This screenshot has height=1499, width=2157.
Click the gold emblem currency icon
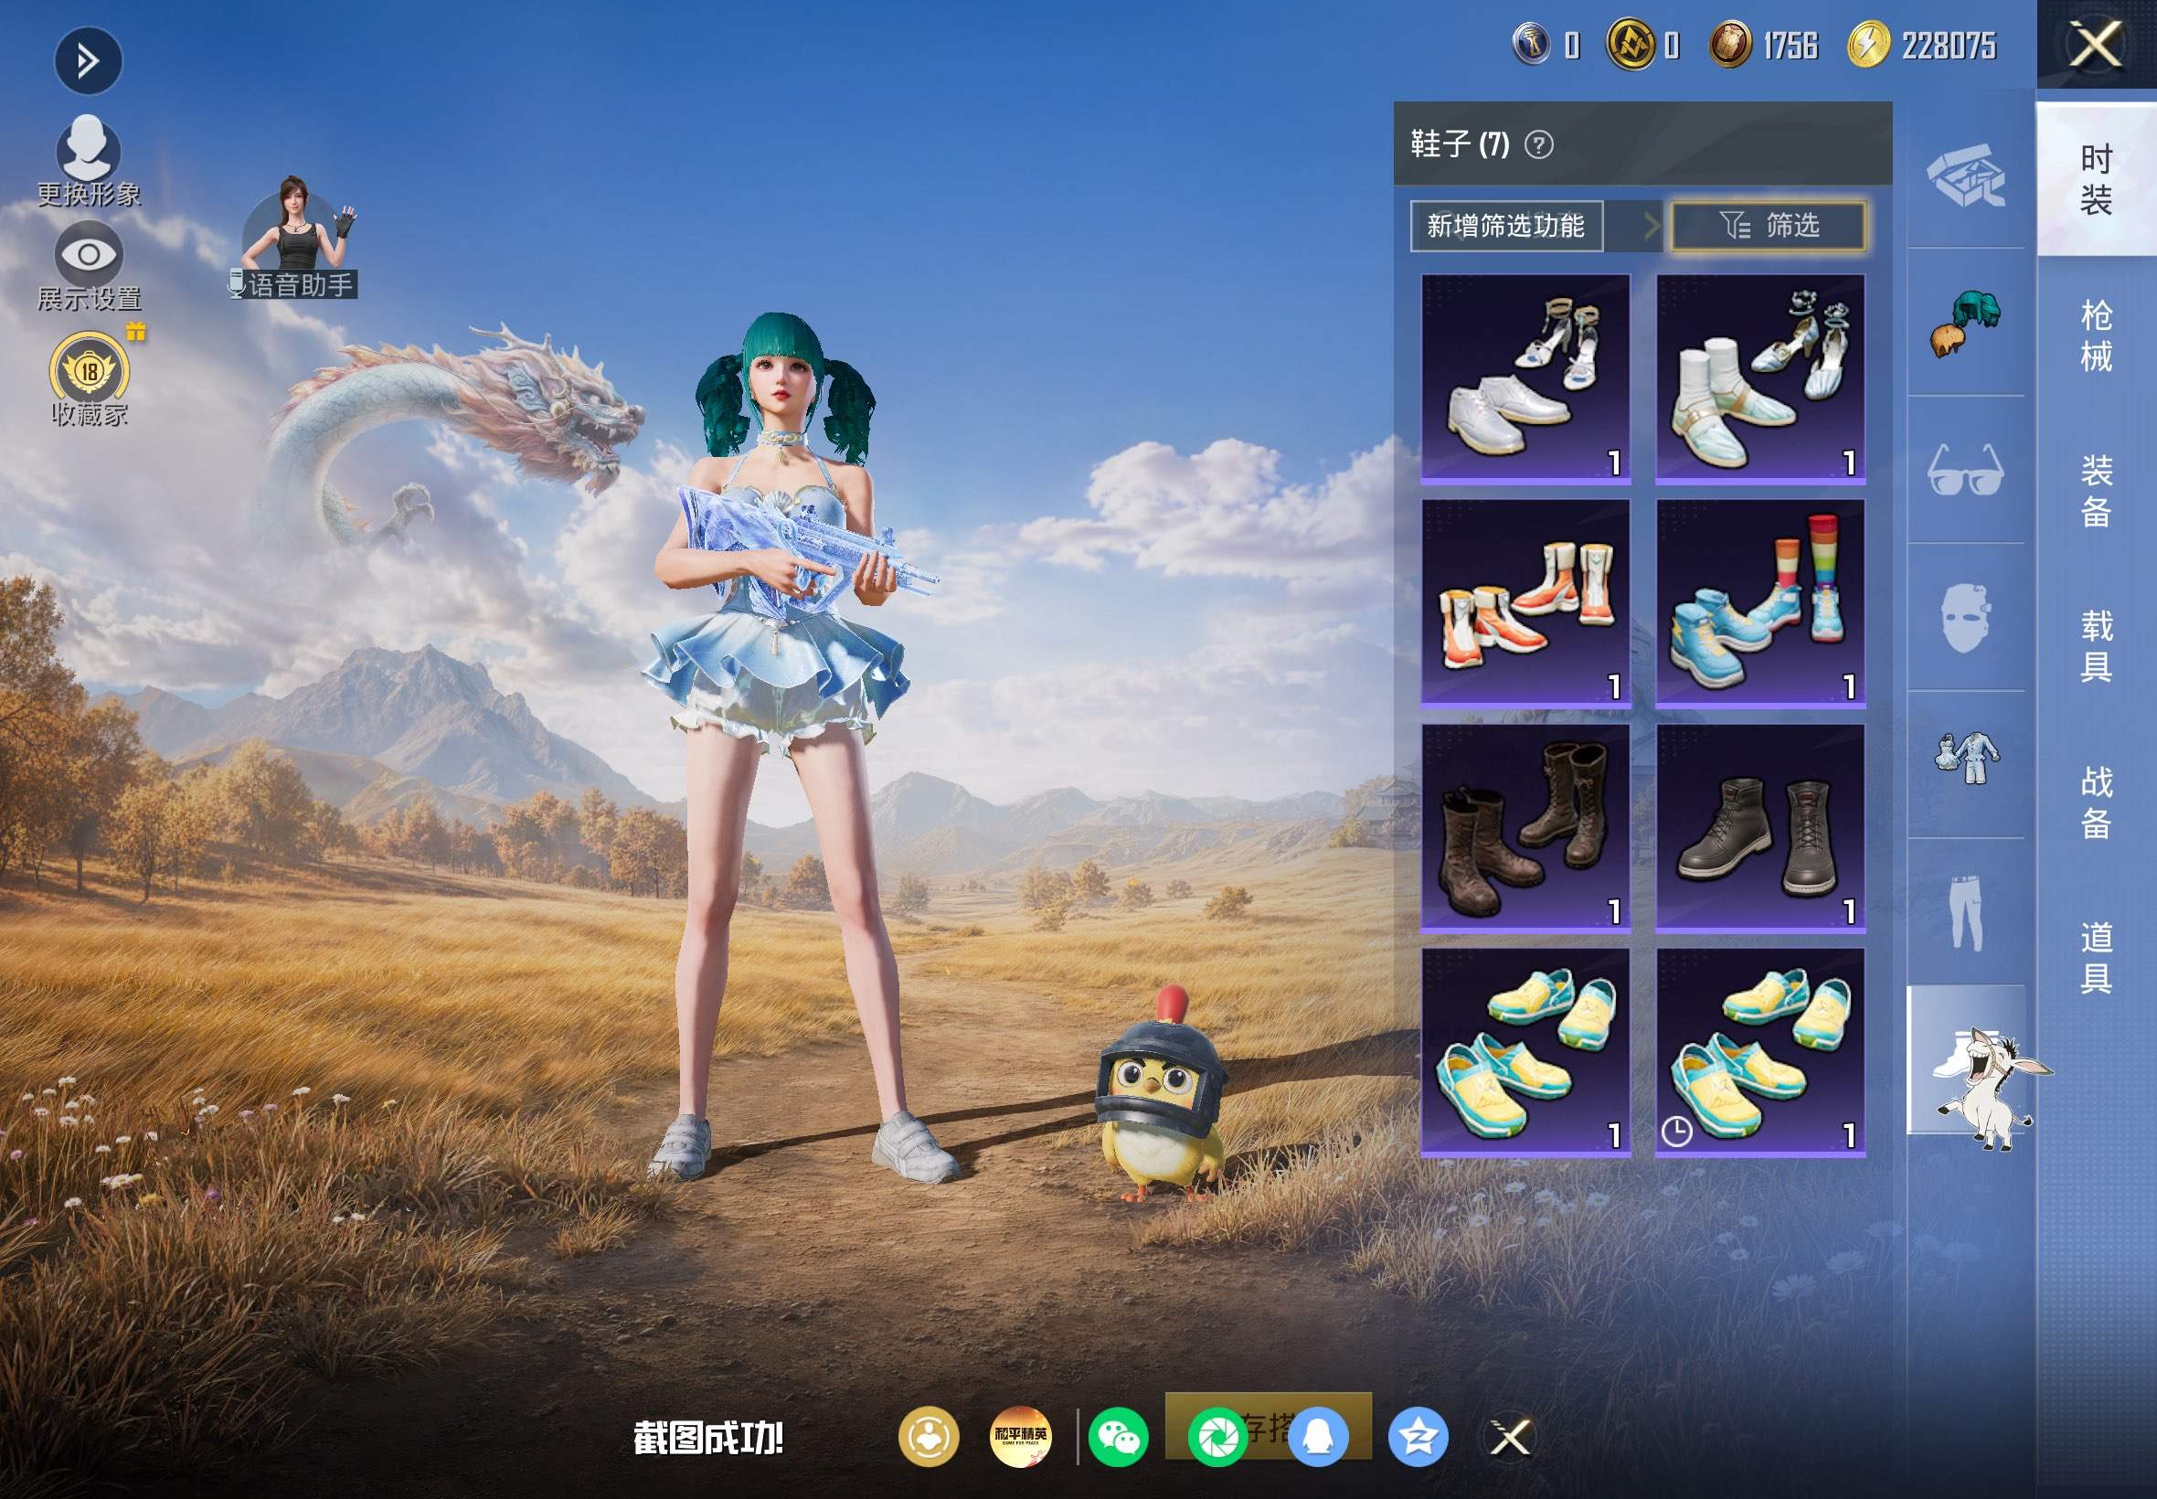[x=1632, y=45]
